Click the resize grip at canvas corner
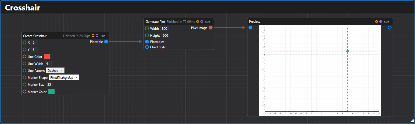The width and height of the screenshot is (415, 124). click(412, 121)
